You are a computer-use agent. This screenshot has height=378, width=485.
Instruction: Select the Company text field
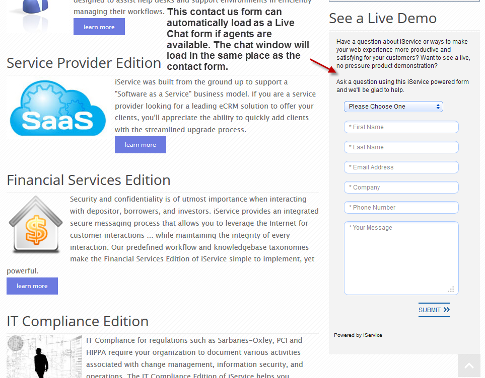401,187
